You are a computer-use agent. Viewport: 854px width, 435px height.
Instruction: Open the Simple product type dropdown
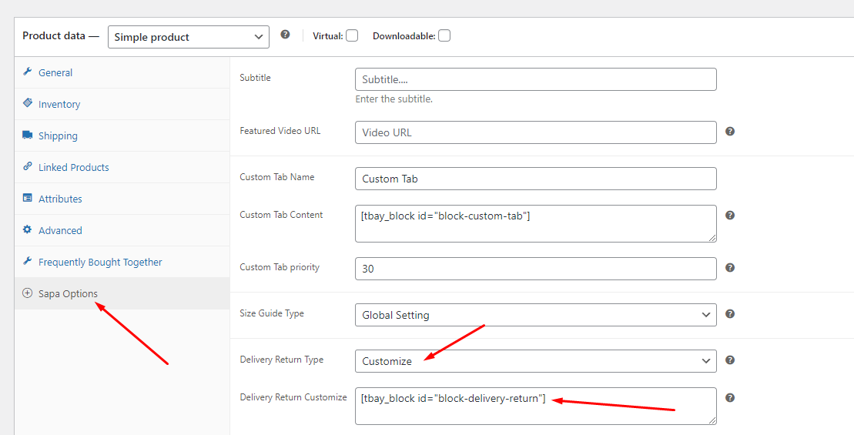click(x=189, y=37)
